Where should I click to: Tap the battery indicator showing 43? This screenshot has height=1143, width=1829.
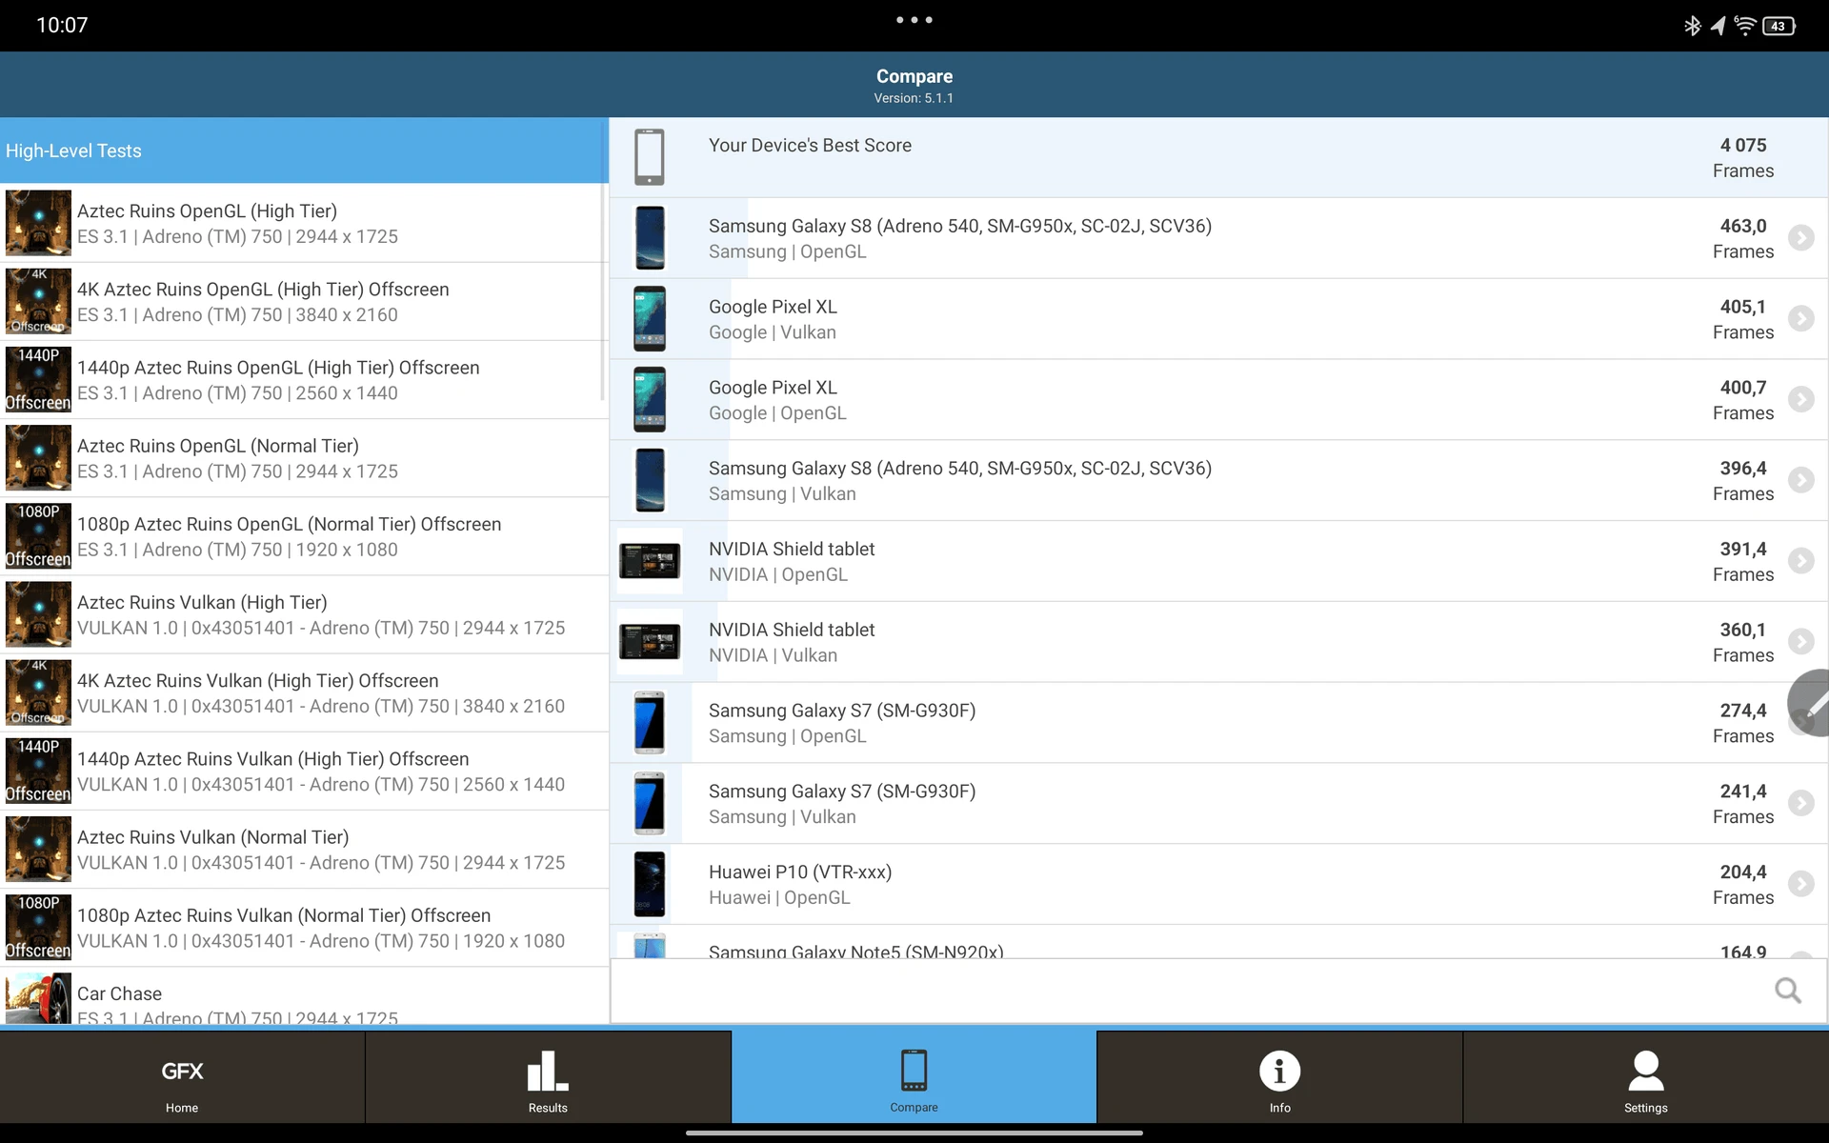[1779, 26]
